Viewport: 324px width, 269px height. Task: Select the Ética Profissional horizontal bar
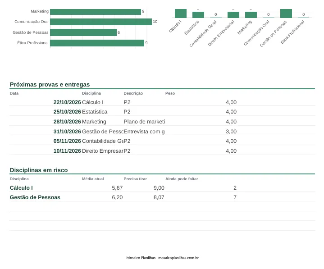pos(97,43)
